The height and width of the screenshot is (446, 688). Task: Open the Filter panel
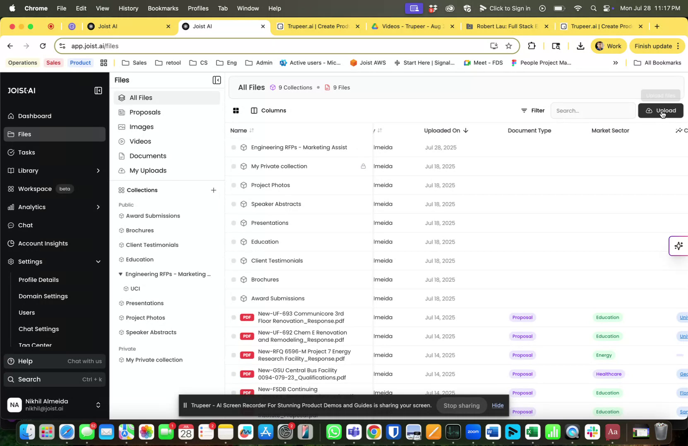pos(534,110)
